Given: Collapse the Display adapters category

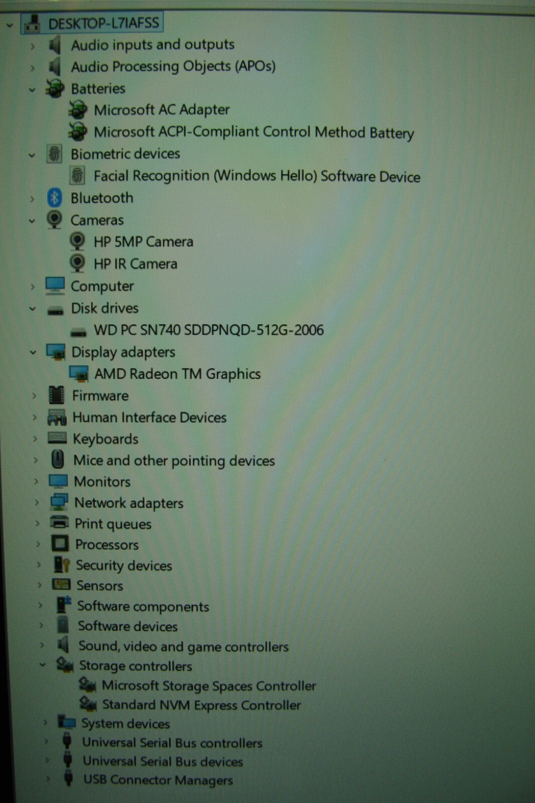Looking at the screenshot, I should (x=33, y=353).
